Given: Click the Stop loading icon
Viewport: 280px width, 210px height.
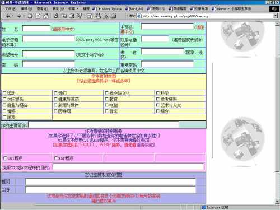Looking at the screenshot, I should [30, 16].
